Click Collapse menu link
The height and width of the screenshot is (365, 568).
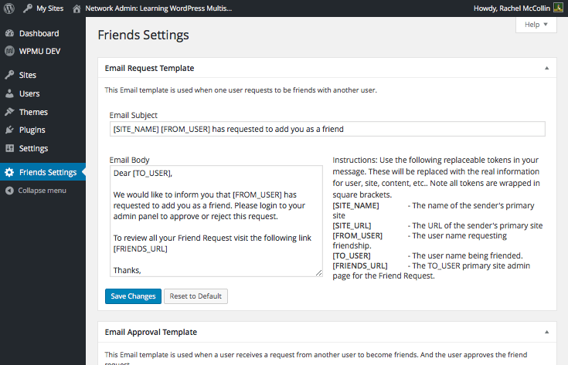[x=42, y=191]
